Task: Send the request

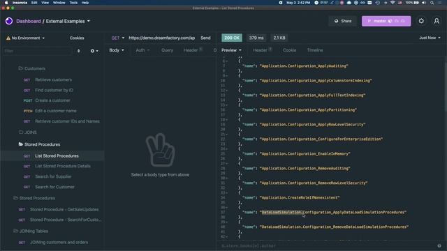Action: click(205, 38)
